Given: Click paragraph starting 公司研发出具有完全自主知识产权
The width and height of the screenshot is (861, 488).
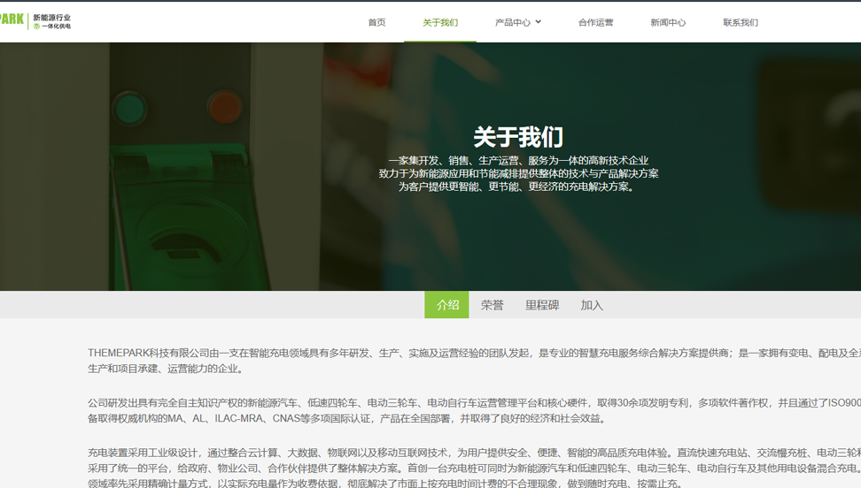Looking at the screenshot, I should coord(475,411).
